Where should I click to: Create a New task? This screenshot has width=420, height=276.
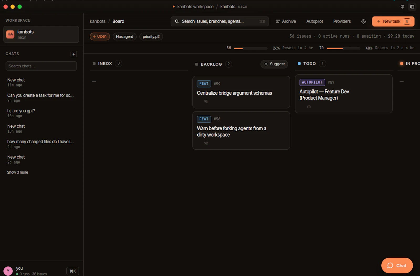pyautogui.click(x=393, y=21)
